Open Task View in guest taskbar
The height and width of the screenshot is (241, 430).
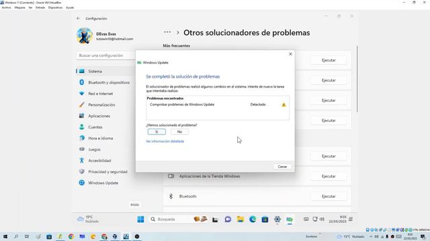coord(215,219)
